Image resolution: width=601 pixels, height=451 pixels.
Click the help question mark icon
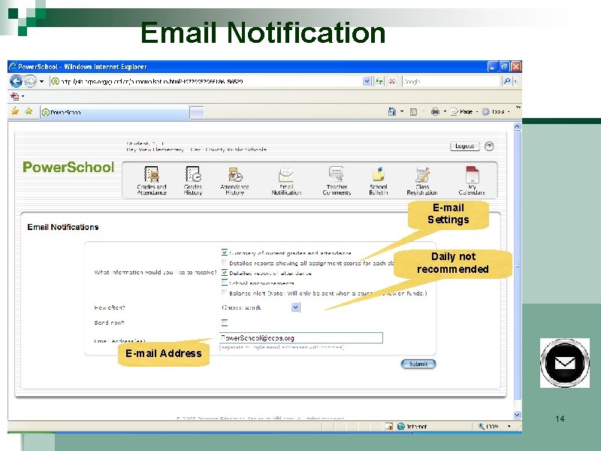[489, 146]
